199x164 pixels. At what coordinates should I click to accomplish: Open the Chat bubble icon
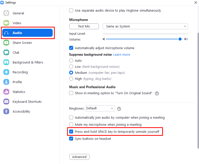[6, 52]
